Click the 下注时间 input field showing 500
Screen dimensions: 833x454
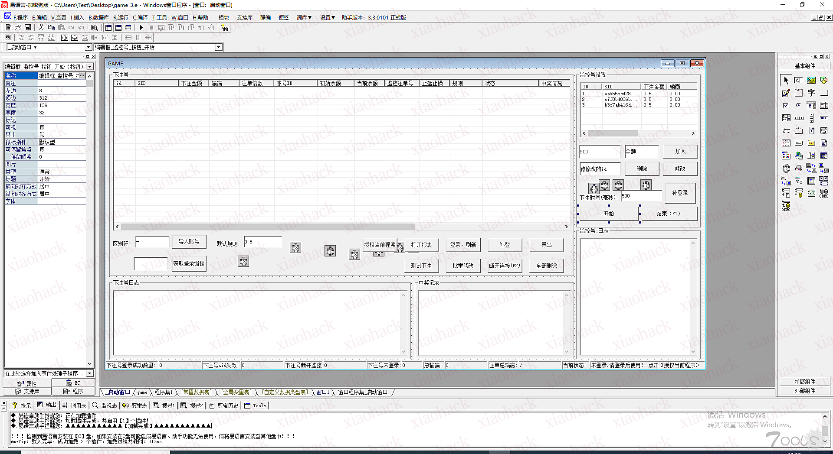(x=641, y=196)
